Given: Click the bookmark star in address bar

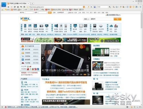Looking at the screenshot, I should pos(28,7).
